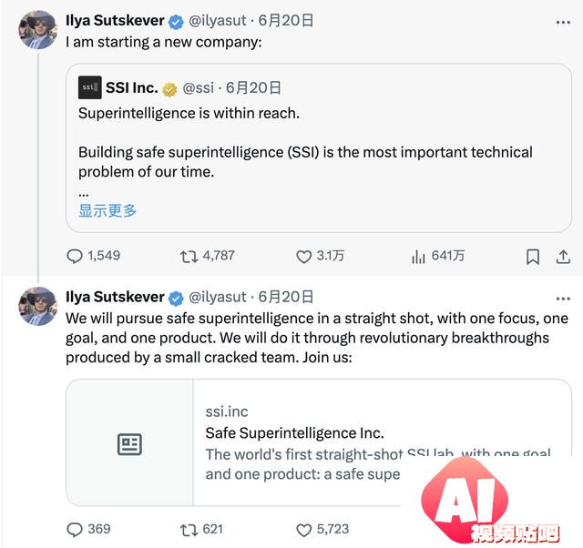This screenshot has width=583, height=548.
Task: View analytics showing 641万 views
Action: point(418,257)
